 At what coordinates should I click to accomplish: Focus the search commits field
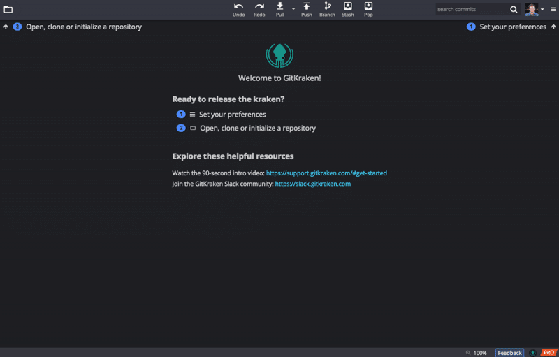click(471, 9)
